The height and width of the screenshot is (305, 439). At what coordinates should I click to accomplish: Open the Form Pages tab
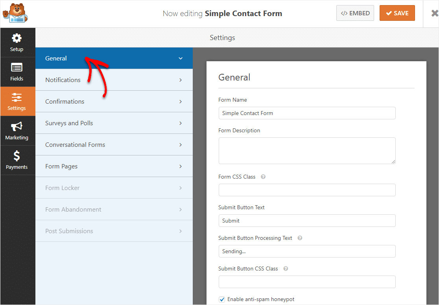[114, 166]
